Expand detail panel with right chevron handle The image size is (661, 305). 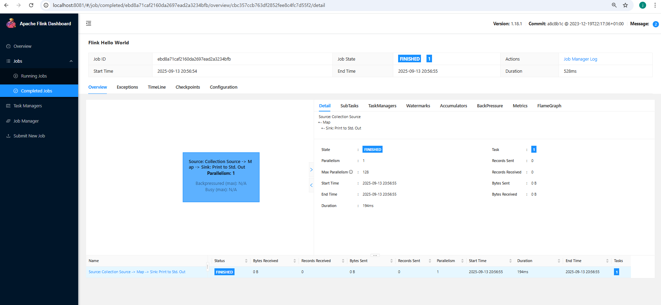pos(311,170)
